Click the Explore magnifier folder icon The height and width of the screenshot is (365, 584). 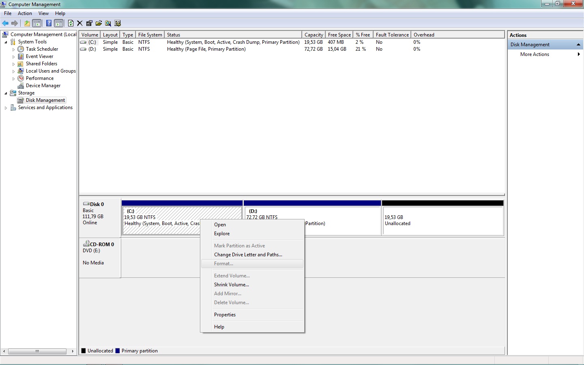tap(108, 23)
